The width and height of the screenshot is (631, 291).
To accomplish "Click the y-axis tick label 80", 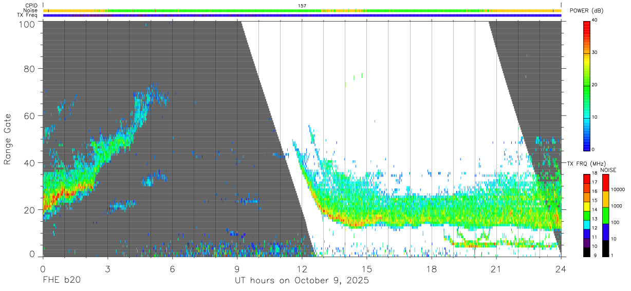I will click(x=30, y=68).
